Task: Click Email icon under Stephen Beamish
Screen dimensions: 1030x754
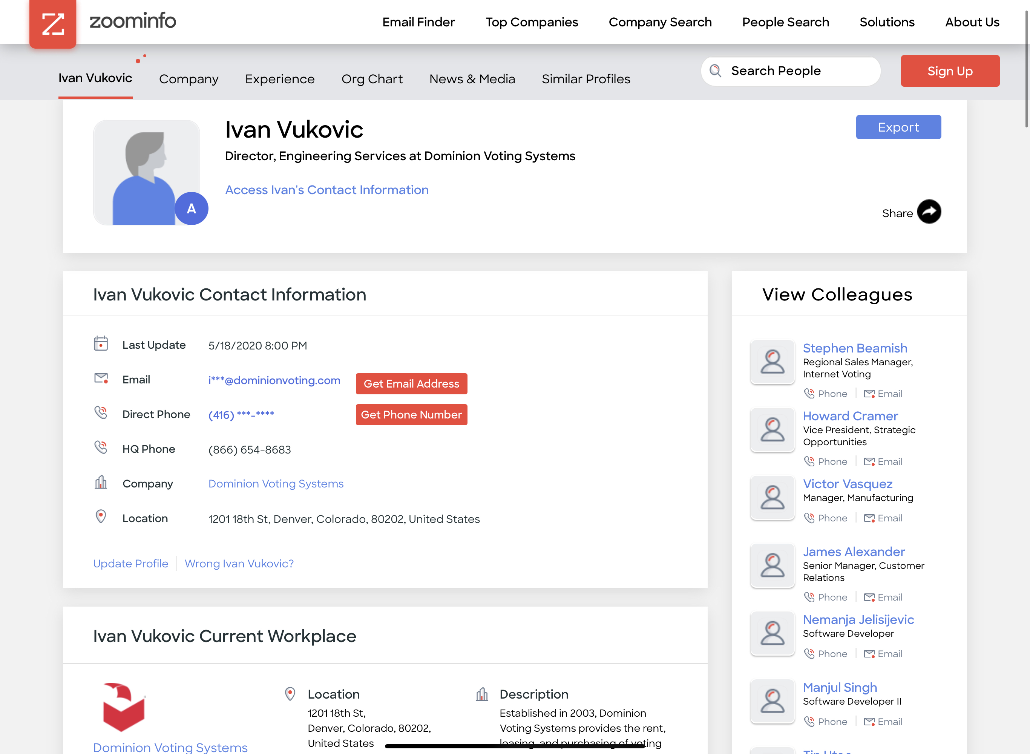Action: point(869,394)
